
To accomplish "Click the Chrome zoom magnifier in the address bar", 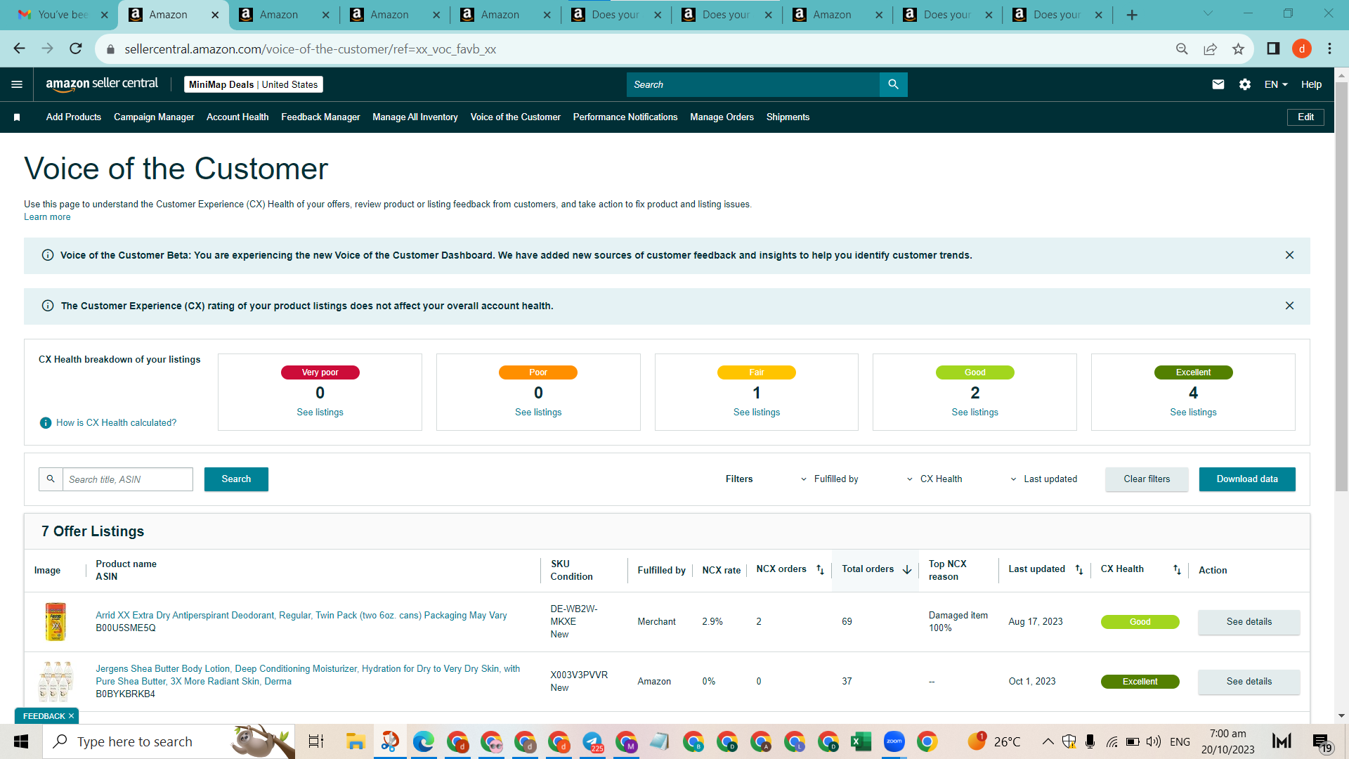I will (1182, 48).
